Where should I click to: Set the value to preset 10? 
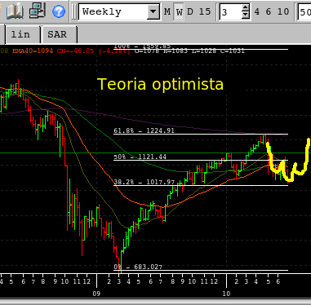tap(283, 11)
